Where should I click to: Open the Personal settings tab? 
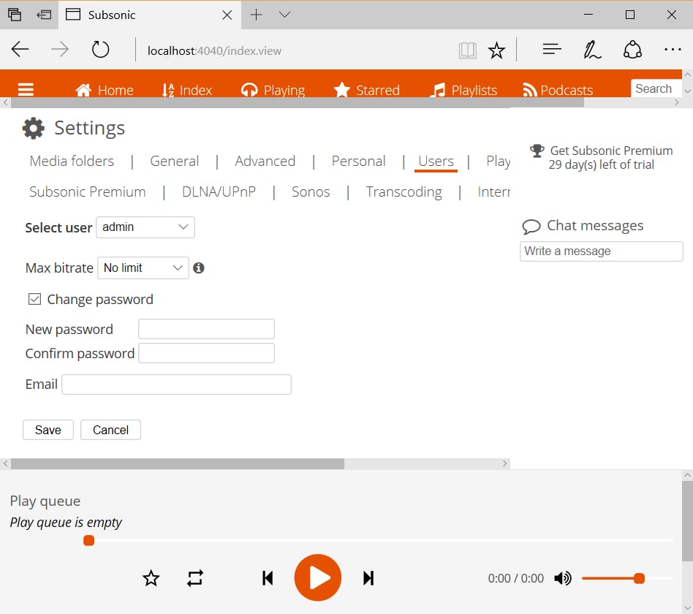[359, 161]
